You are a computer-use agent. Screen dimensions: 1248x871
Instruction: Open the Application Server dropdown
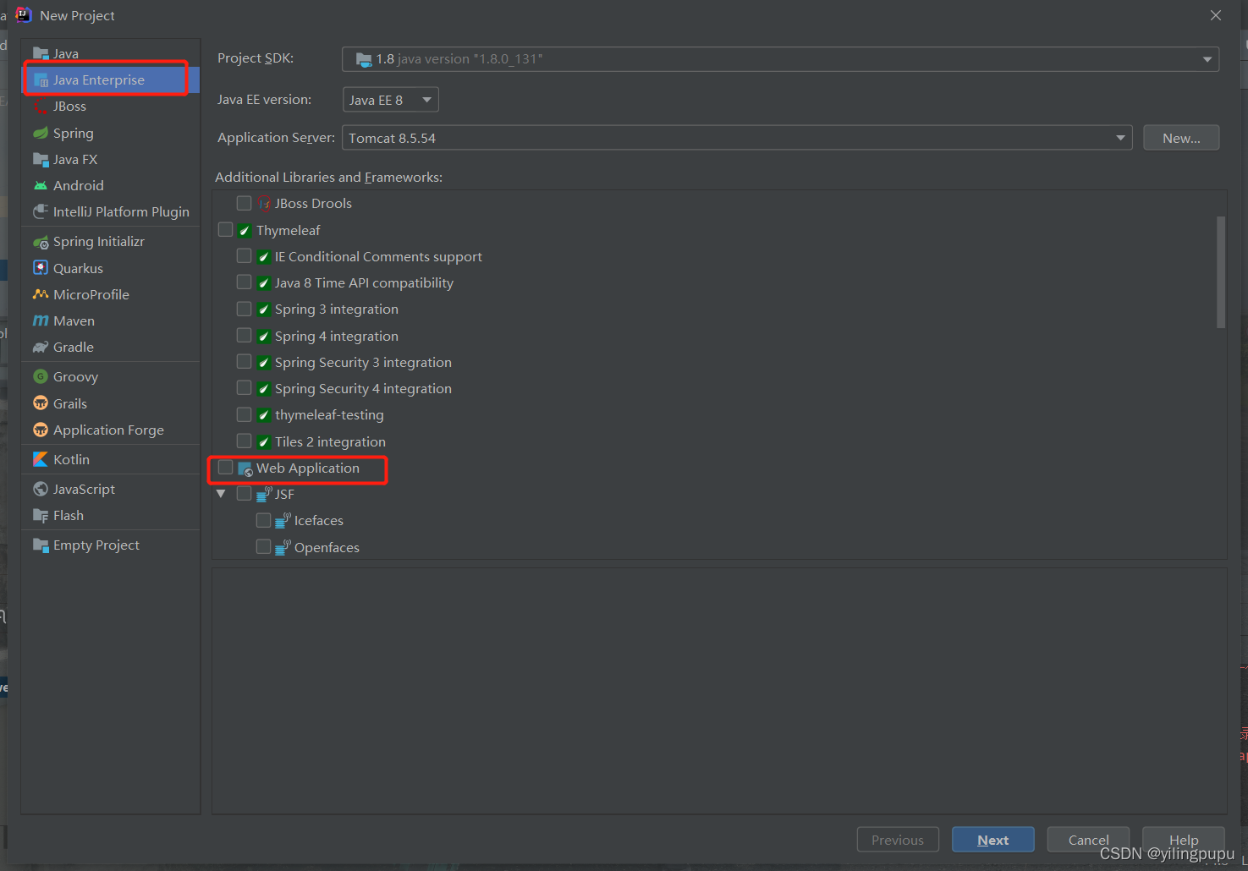pos(737,138)
